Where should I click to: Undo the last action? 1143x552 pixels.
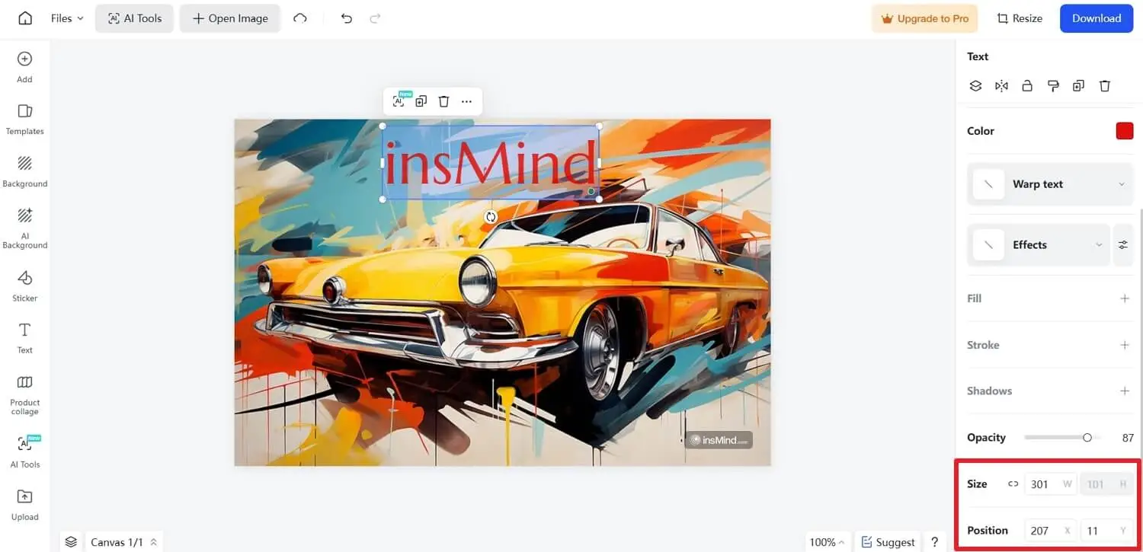coord(347,18)
